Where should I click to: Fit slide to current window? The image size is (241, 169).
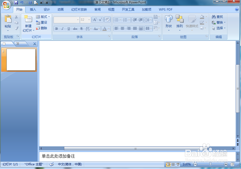point(232,164)
